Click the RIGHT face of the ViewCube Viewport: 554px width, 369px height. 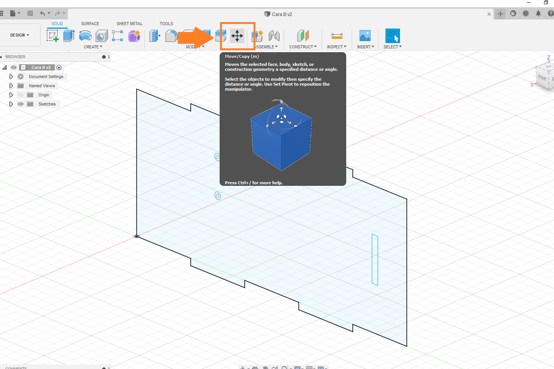(x=543, y=77)
